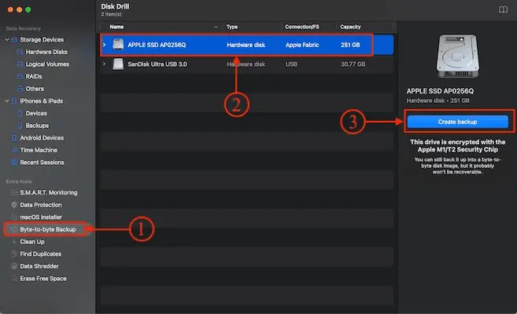
Task: Click the Erase Free Space icon
Action: [x=14, y=279]
